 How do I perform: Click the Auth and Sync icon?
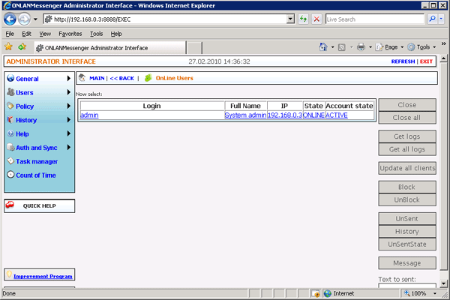click(10, 147)
